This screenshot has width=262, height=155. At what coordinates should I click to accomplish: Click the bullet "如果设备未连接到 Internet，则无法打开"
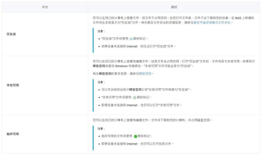coord(139,46)
